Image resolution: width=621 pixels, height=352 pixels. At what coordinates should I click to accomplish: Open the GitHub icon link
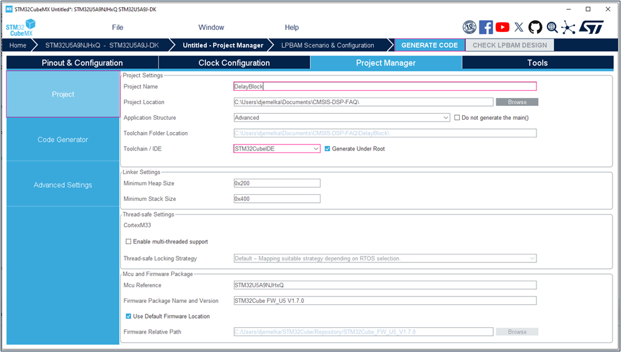tap(535, 27)
